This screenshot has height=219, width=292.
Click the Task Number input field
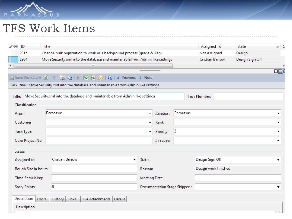click(248, 96)
